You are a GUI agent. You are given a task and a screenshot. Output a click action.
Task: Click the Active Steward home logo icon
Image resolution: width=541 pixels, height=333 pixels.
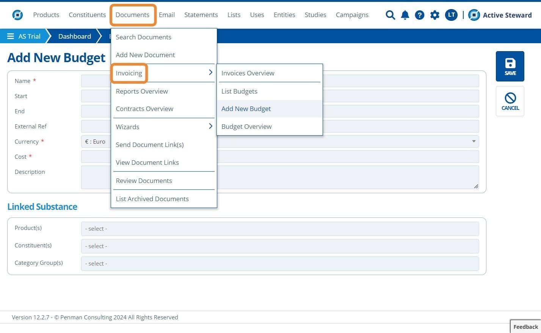(x=17, y=15)
